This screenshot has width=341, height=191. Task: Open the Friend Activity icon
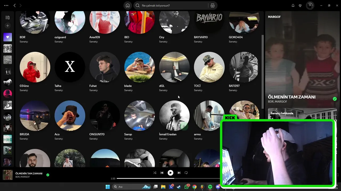pos(300,5)
